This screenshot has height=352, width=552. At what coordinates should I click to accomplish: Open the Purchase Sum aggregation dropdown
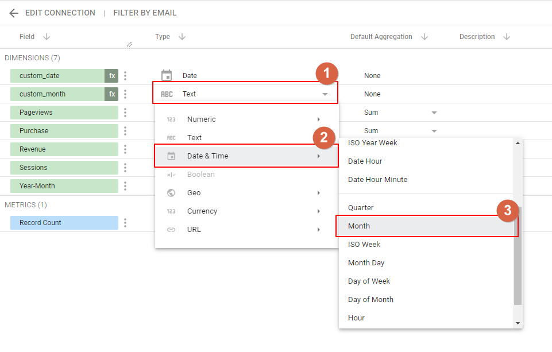pos(434,131)
